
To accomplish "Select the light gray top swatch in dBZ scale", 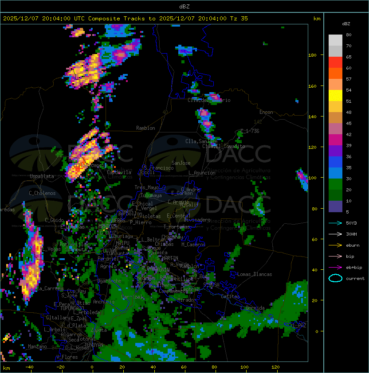I will pyautogui.click(x=335, y=40).
